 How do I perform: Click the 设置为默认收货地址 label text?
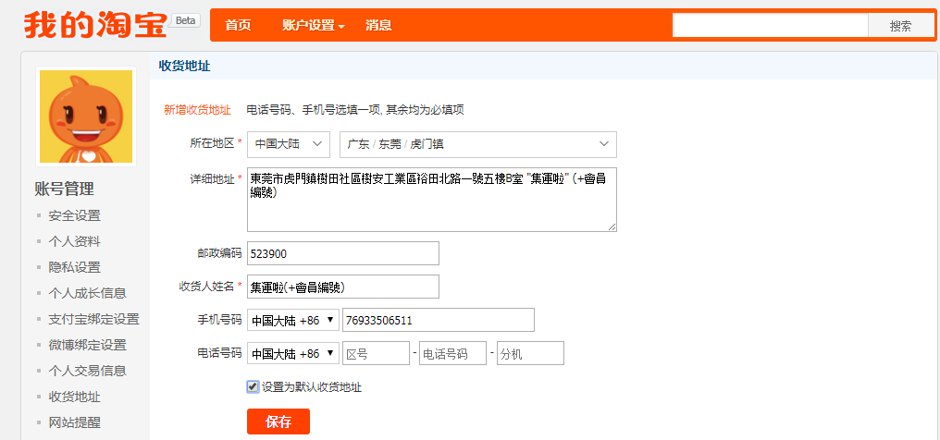pyautogui.click(x=312, y=387)
